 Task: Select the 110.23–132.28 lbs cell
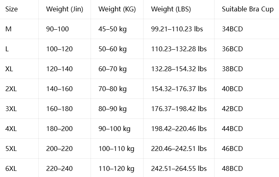point(179,49)
